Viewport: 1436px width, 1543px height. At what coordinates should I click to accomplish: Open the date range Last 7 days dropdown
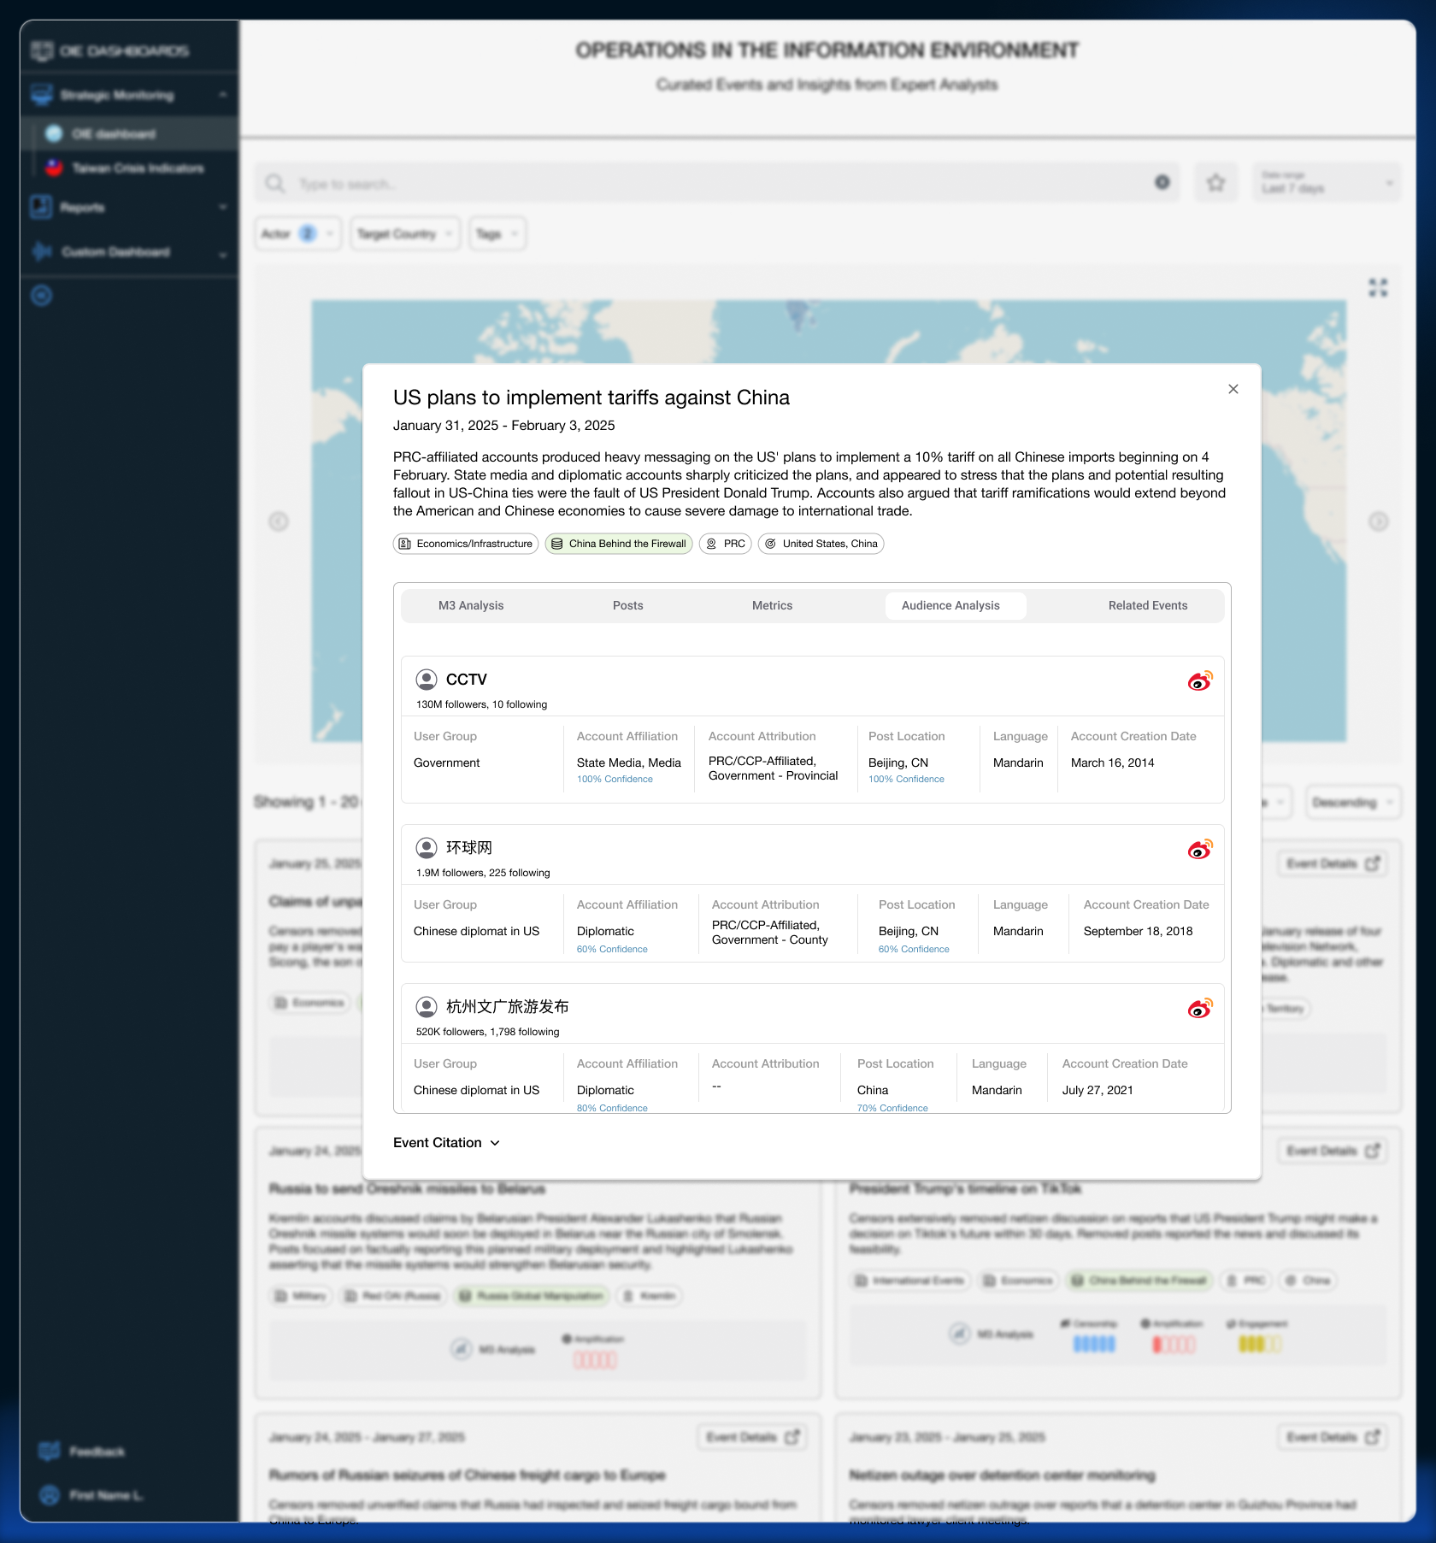pos(1326,183)
